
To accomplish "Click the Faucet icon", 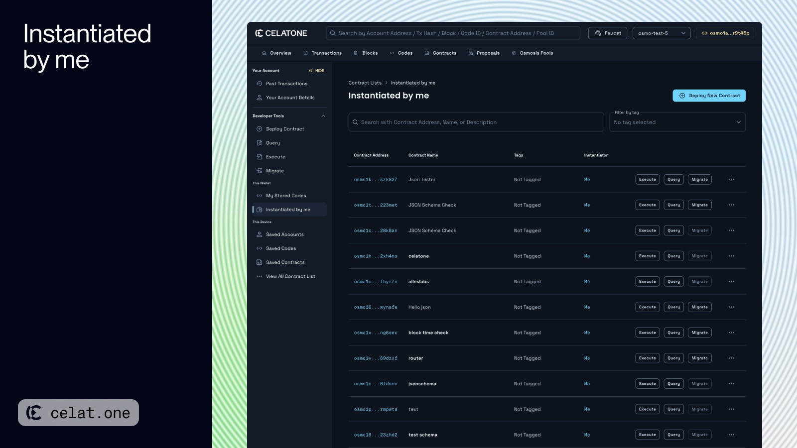I will (598, 33).
